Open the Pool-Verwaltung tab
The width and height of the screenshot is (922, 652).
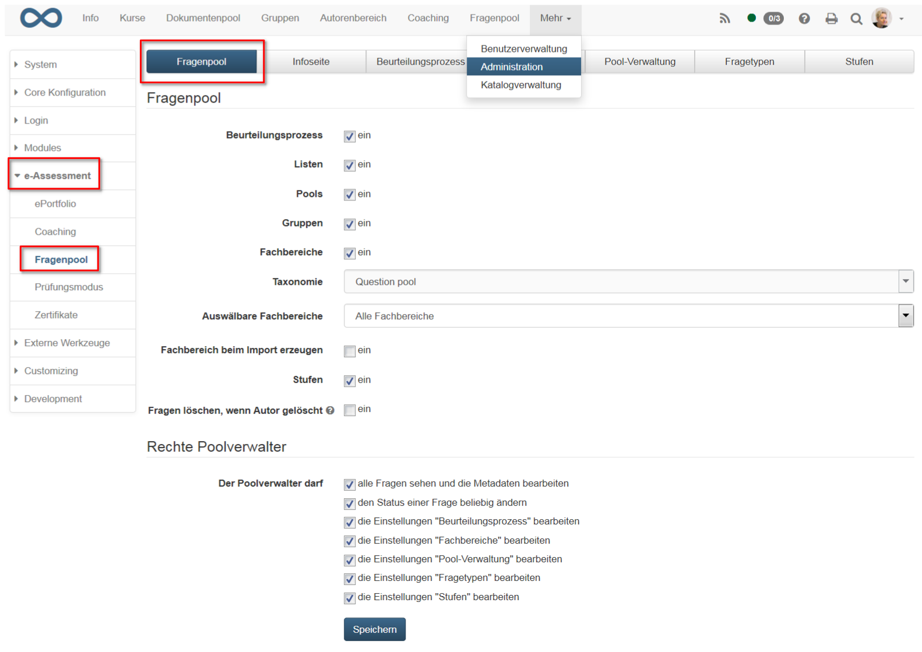click(x=639, y=62)
